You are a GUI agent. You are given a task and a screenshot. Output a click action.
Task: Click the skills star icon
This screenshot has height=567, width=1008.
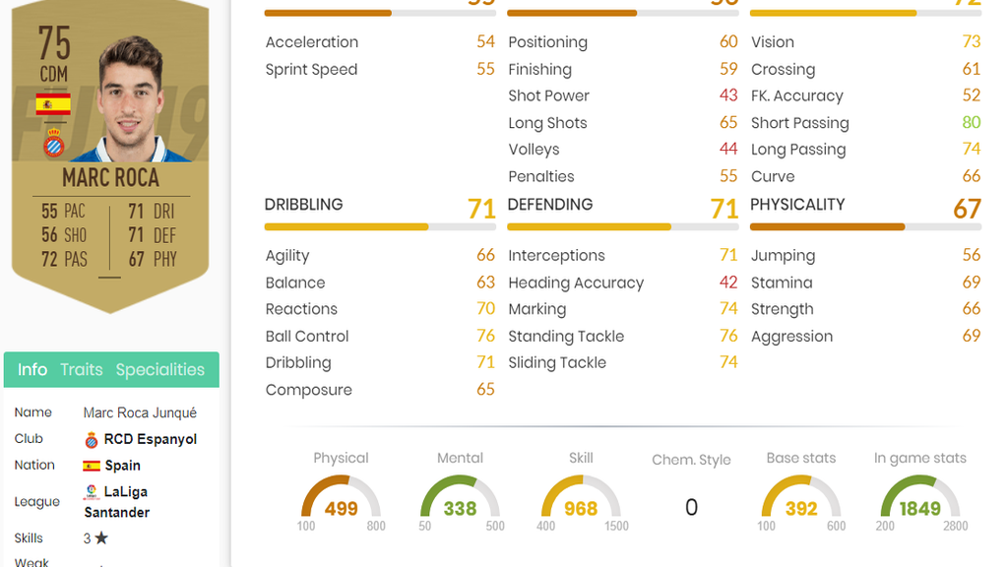click(101, 538)
